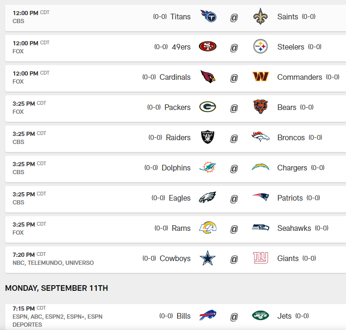Click the Chicago Bears logo

pos(261,107)
